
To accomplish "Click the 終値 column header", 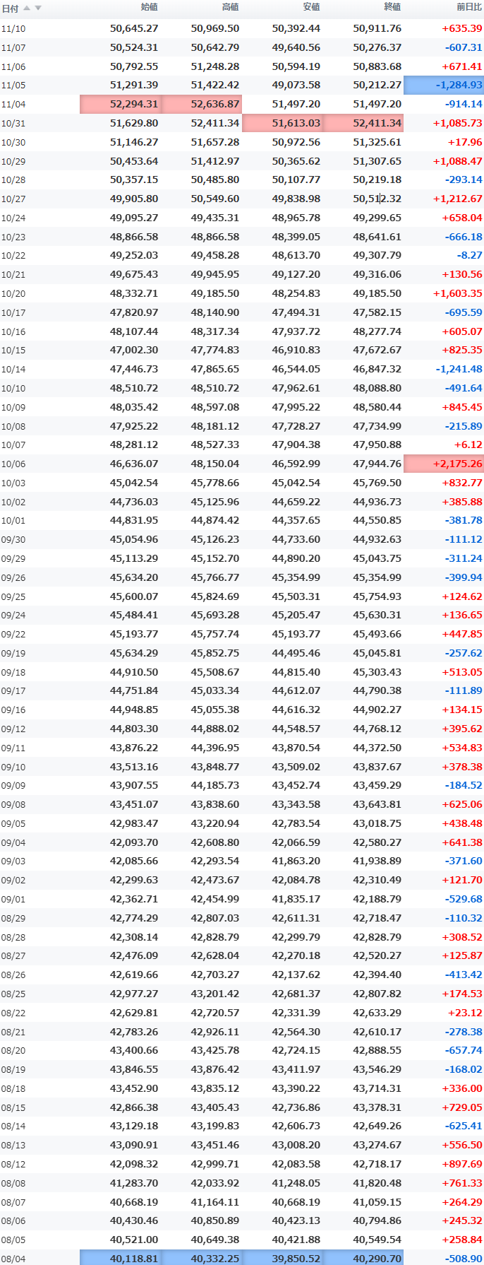I will pyautogui.click(x=392, y=7).
